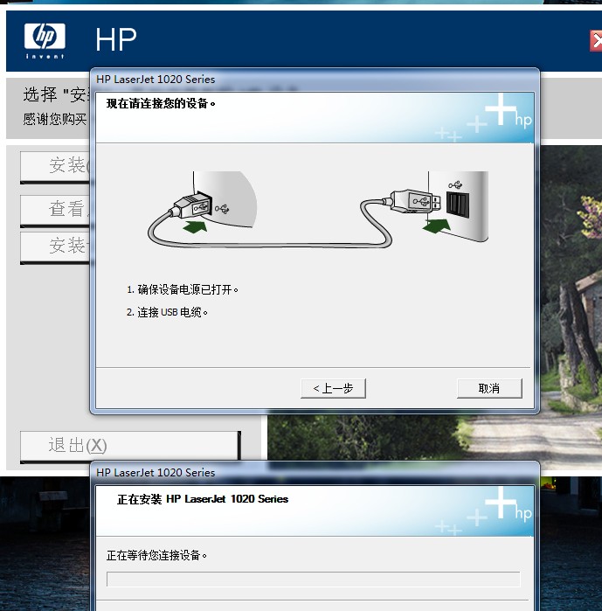This screenshot has width=602, height=611.
Task: Click the 安装 button below the 查看 button
Action: point(55,246)
